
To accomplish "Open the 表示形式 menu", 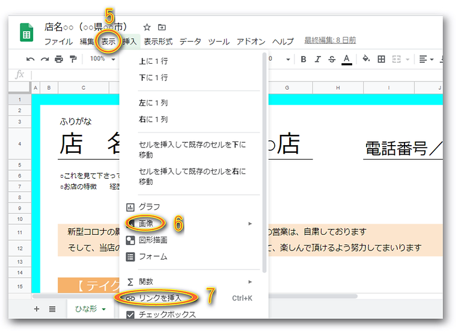I will 158,42.
